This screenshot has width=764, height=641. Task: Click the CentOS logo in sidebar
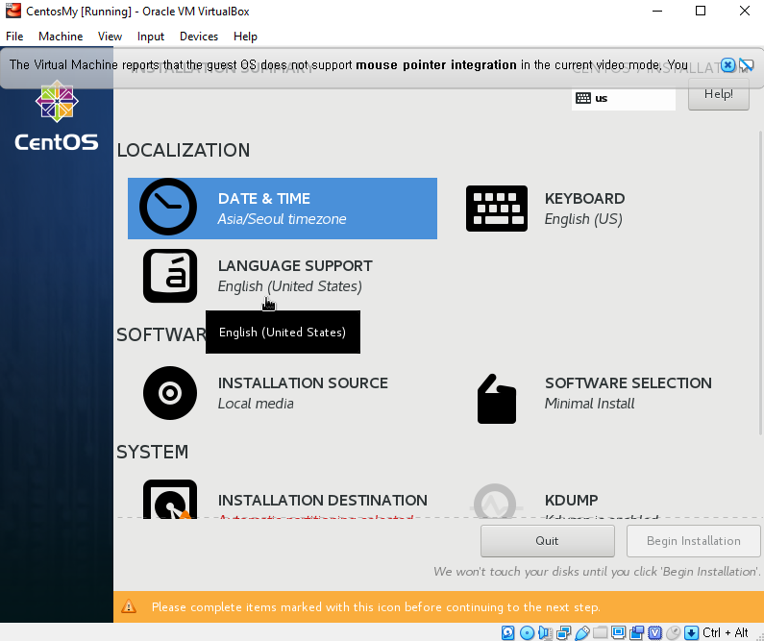click(x=57, y=117)
